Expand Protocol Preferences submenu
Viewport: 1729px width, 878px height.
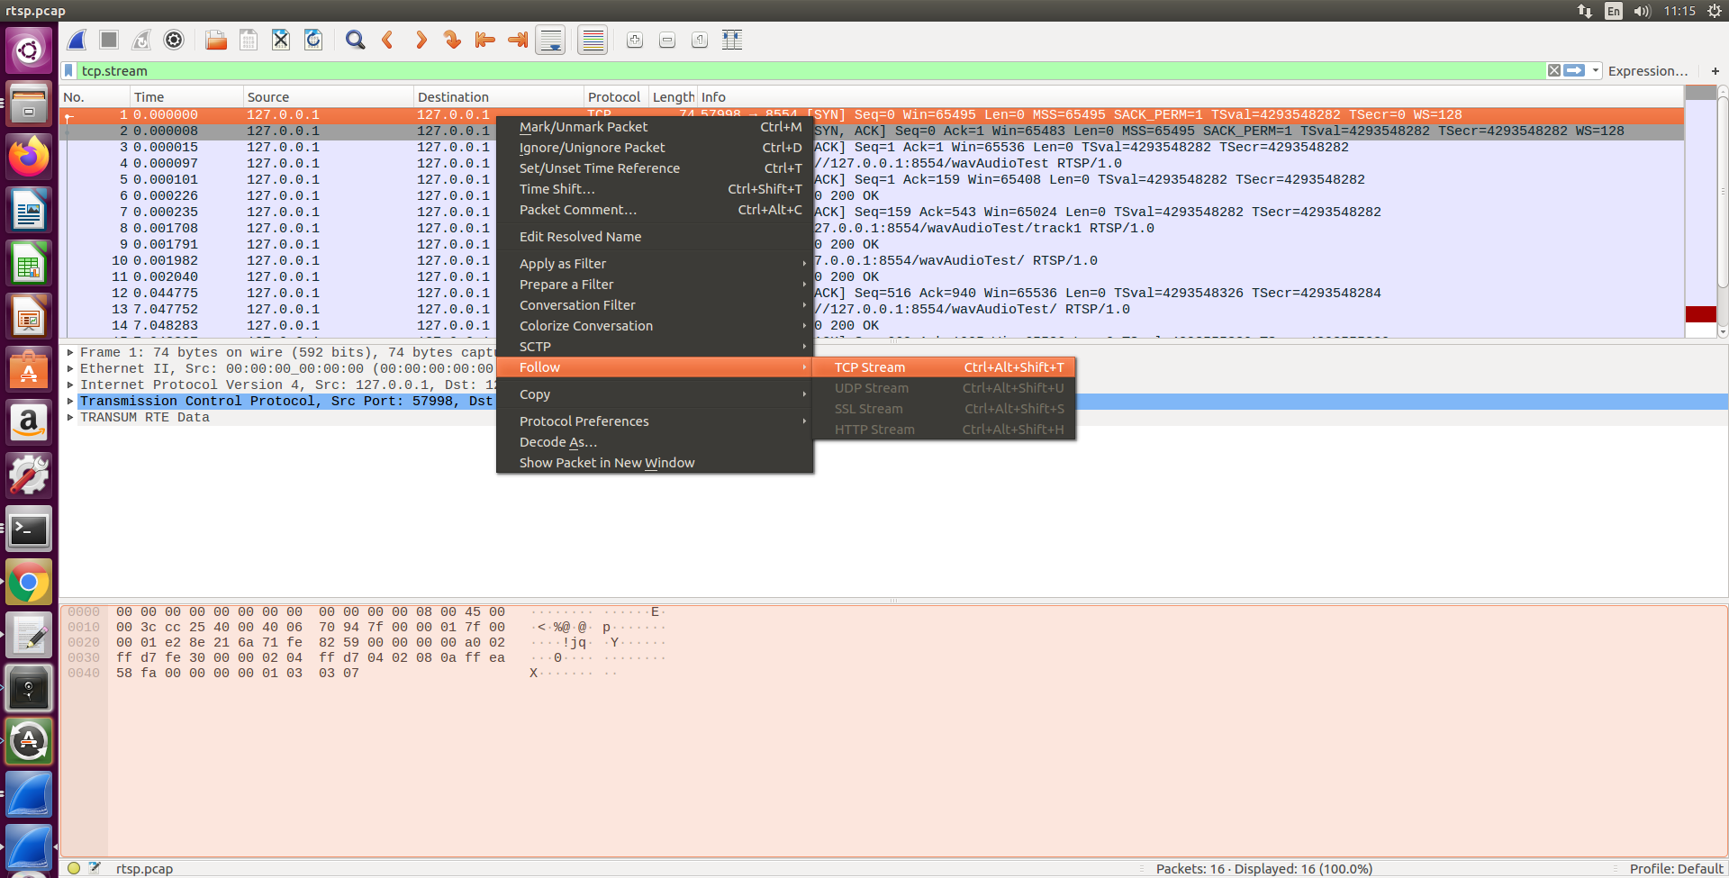pyautogui.click(x=655, y=421)
